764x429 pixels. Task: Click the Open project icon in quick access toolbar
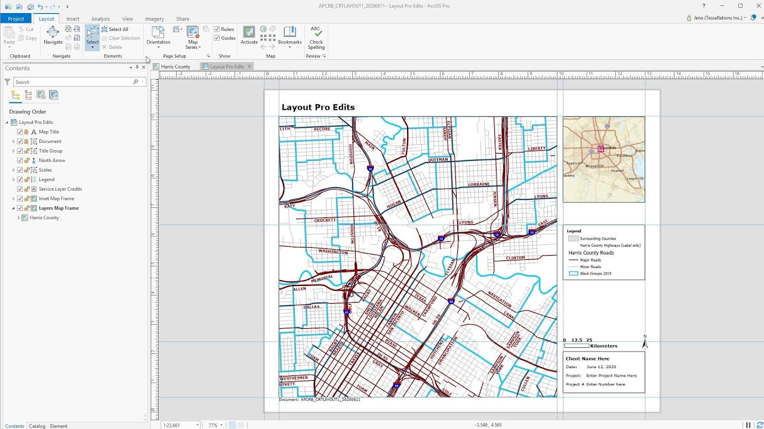click(x=19, y=6)
